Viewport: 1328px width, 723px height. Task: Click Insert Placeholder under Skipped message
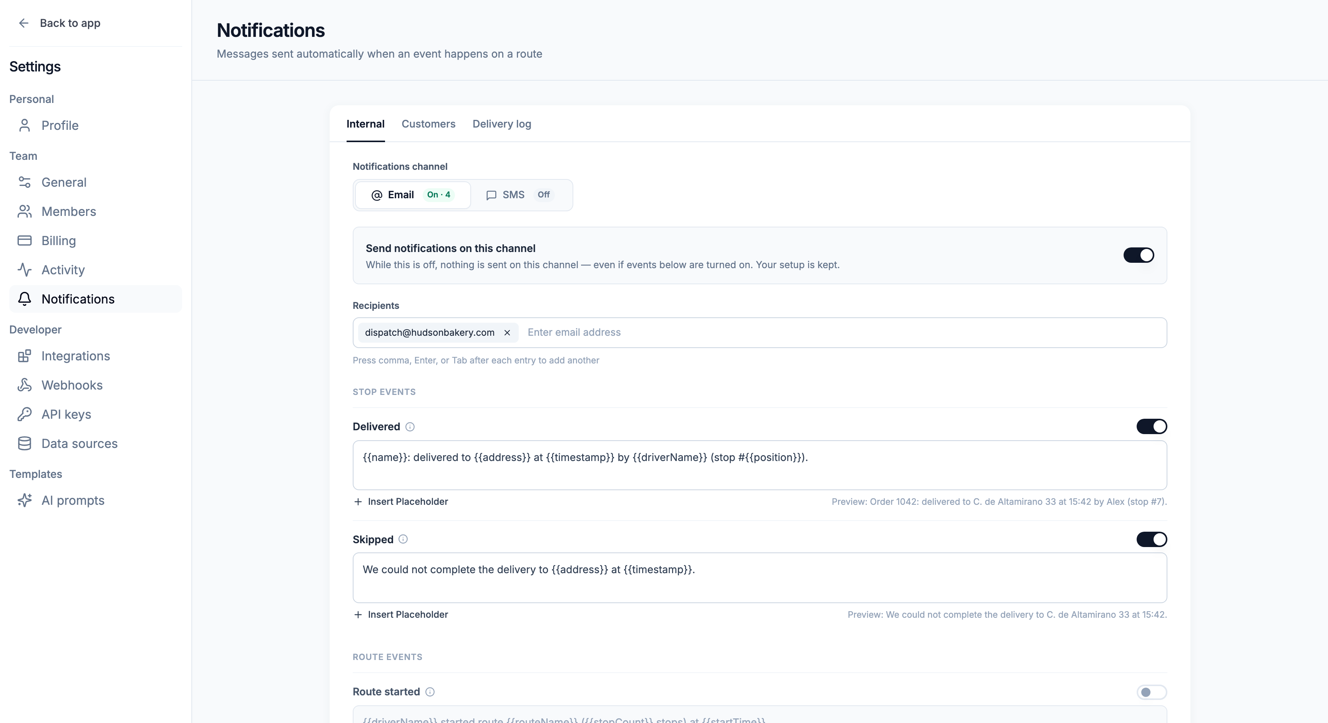click(401, 614)
